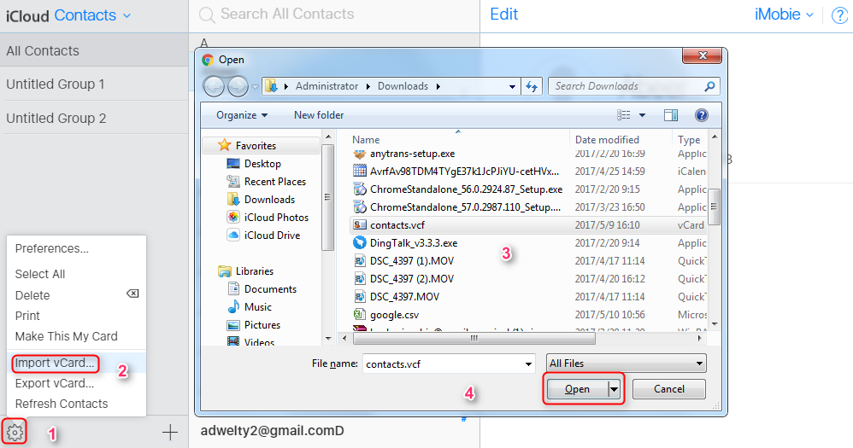Open the Organize dropdown menu
The width and height of the screenshot is (853, 448).
[x=242, y=115]
